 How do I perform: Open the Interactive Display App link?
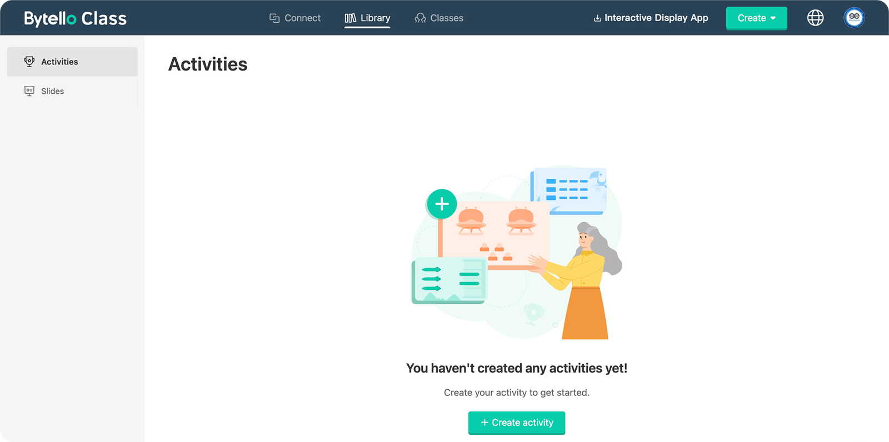click(x=656, y=18)
